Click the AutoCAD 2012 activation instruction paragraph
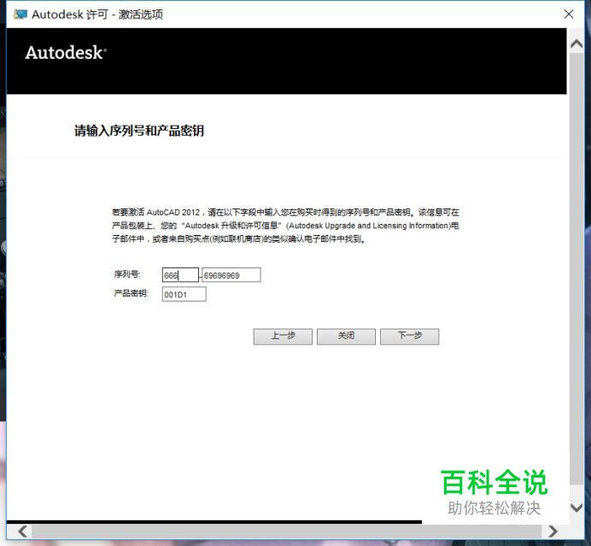 coord(285,226)
